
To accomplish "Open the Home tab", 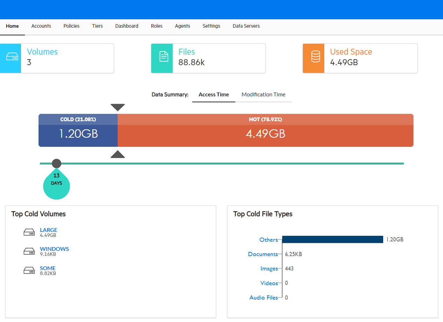I will coord(12,26).
